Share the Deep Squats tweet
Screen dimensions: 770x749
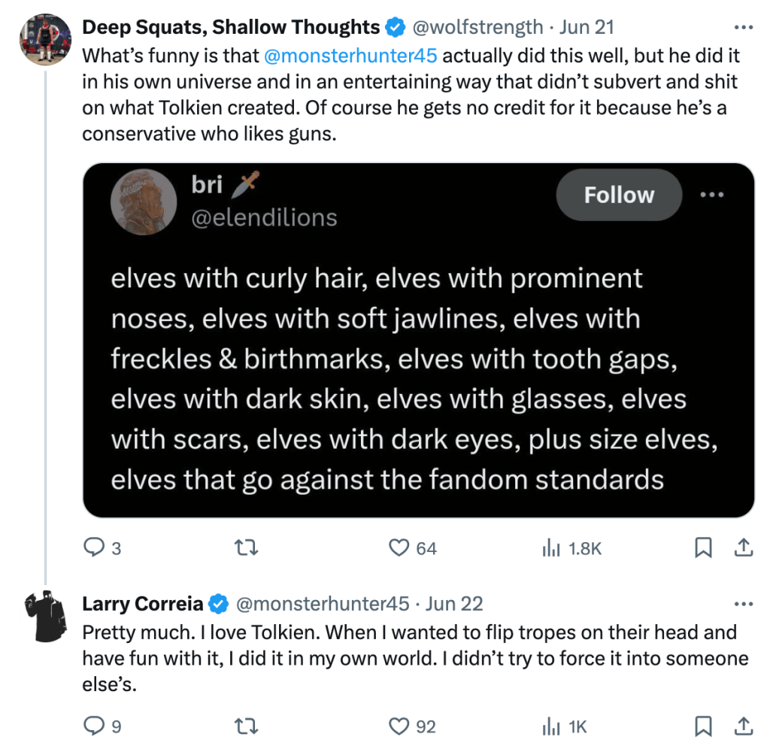pyautogui.click(x=743, y=548)
